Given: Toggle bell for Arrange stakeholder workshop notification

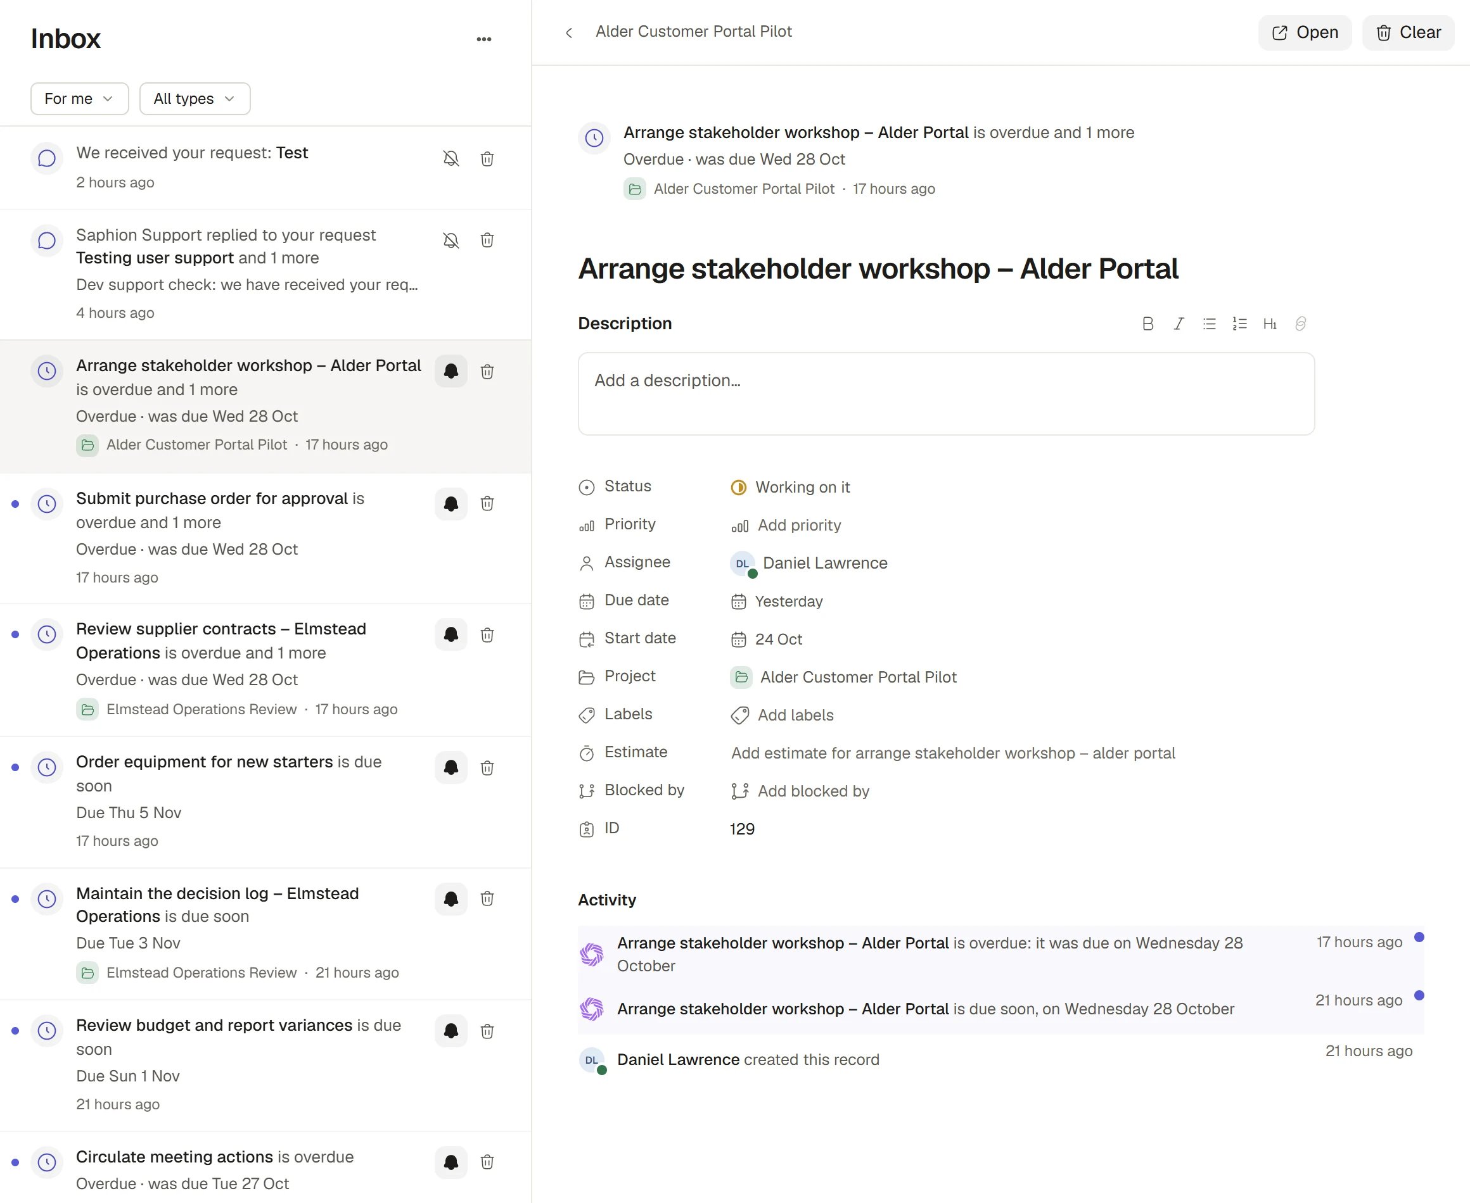Looking at the screenshot, I should [x=451, y=371].
